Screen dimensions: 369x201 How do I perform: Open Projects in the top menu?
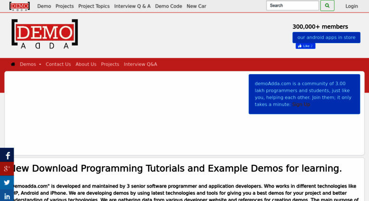pyautogui.click(x=65, y=6)
